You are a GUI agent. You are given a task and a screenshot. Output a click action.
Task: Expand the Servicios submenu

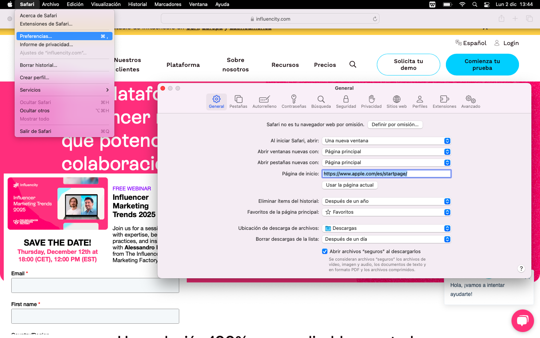[x=64, y=90]
